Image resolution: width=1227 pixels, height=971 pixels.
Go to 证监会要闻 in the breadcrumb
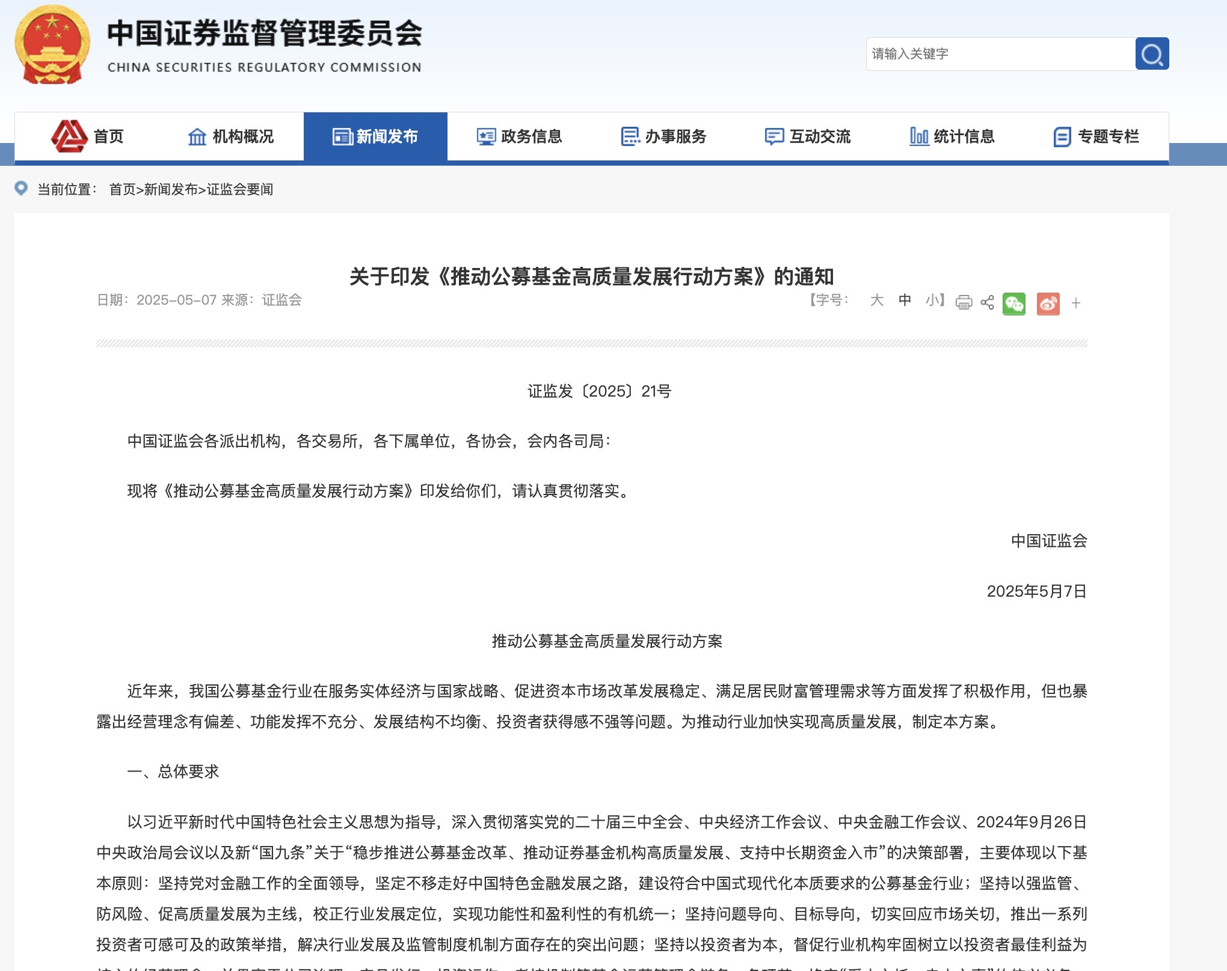click(x=240, y=189)
